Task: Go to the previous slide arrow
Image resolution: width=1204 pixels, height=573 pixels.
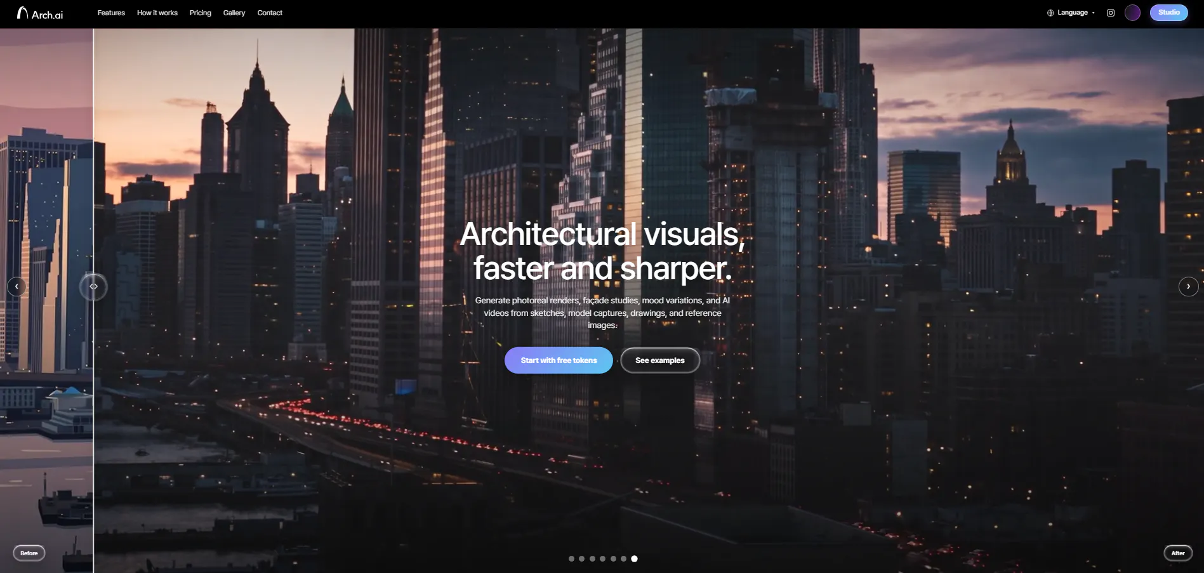Action: click(17, 287)
